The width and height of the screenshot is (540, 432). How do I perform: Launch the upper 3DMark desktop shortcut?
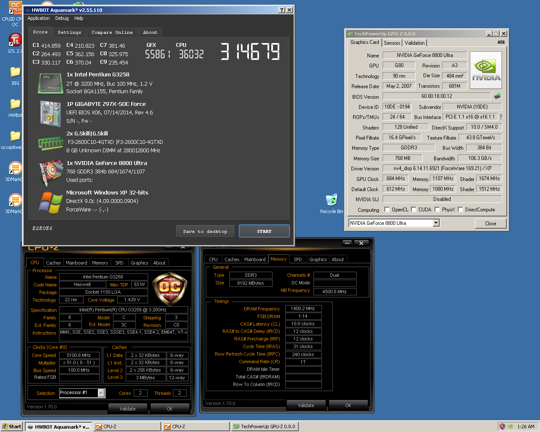tap(15, 168)
